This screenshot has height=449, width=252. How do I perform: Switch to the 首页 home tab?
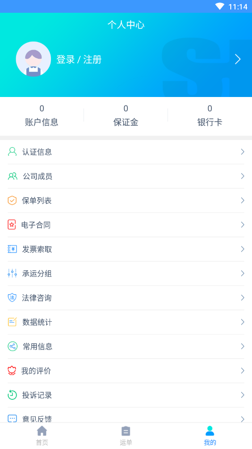[42, 436]
